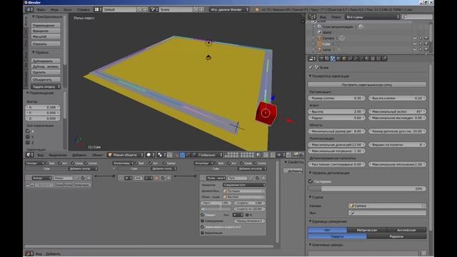The height and width of the screenshot is (257, 457).
Task: Select the Радианы rotation units option
Action: coord(396,236)
